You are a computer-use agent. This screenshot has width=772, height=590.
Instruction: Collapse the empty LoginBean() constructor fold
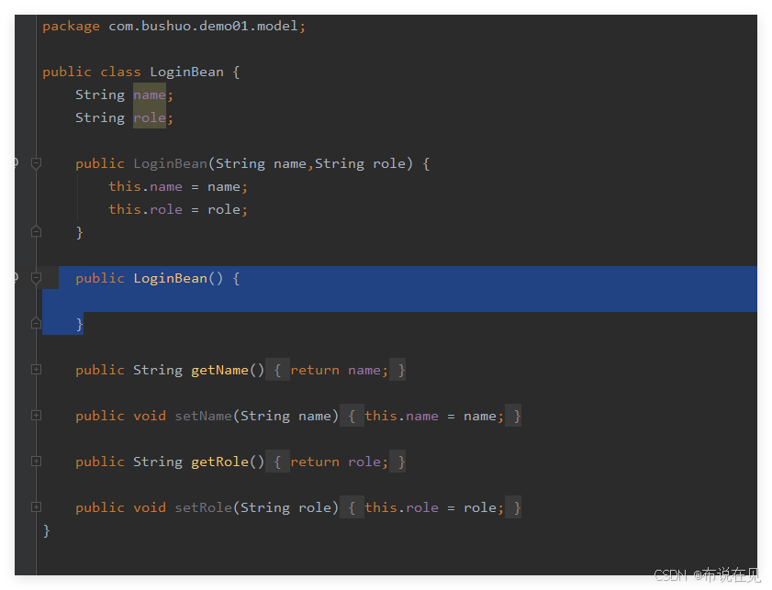(36, 278)
